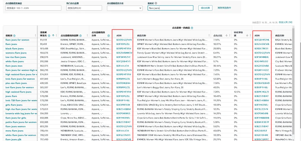Open the 点击量最高的分类 filter dropdown
The height and width of the screenshot is (141, 301).
coord(125,8)
